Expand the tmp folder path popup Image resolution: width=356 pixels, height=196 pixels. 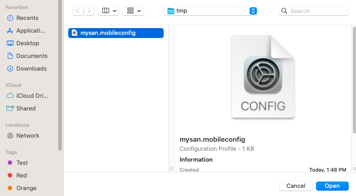tap(211, 11)
